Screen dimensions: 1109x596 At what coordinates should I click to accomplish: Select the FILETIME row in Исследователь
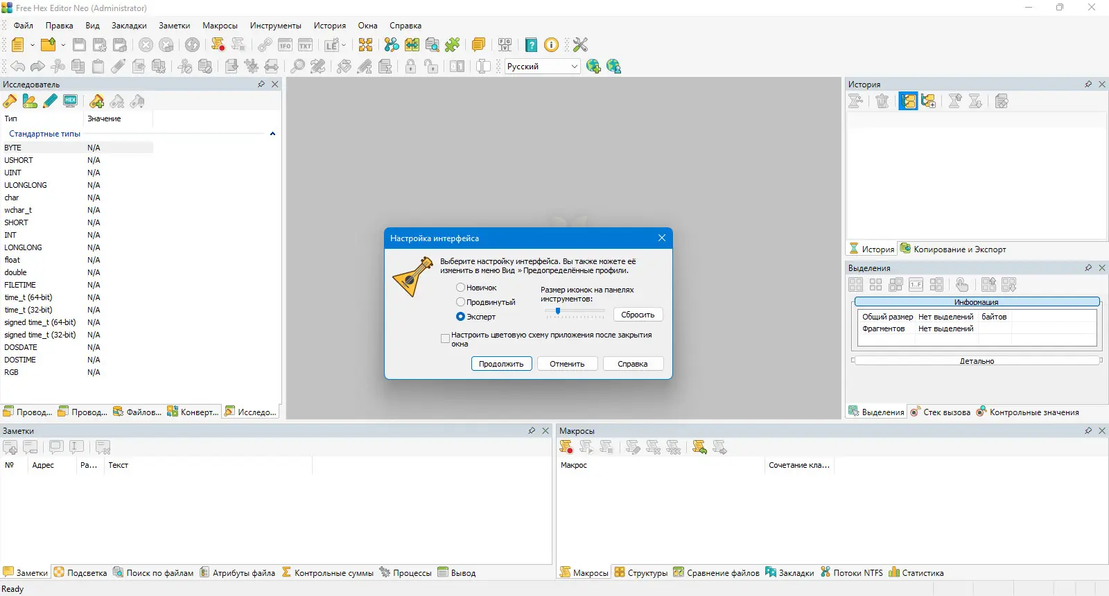pyautogui.click(x=78, y=285)
